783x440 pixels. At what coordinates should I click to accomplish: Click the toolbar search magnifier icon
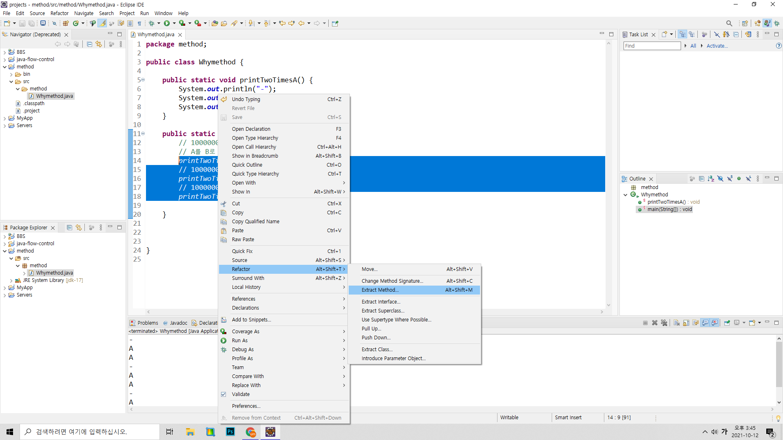point(729,23)
